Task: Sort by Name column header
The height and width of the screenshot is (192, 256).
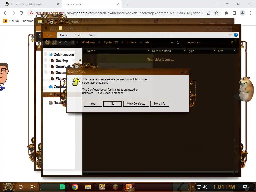Action: (91, 51)
